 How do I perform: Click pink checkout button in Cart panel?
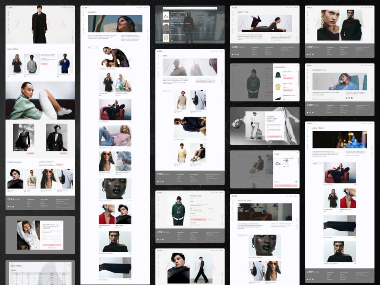[286, 186]
